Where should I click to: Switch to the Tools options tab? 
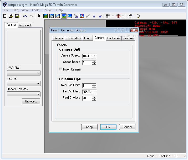87,38
